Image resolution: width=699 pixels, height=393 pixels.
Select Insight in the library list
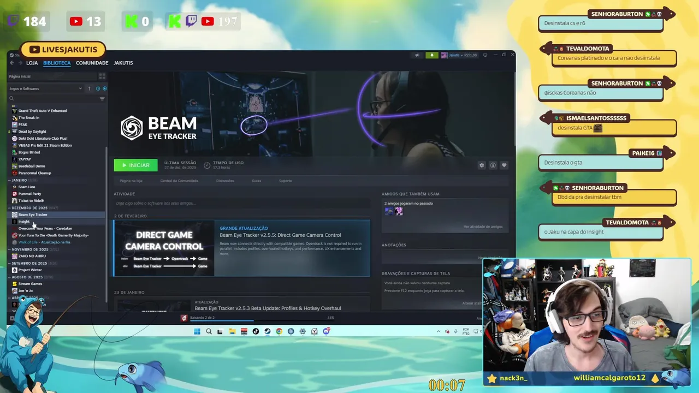(x=22, y=222)
